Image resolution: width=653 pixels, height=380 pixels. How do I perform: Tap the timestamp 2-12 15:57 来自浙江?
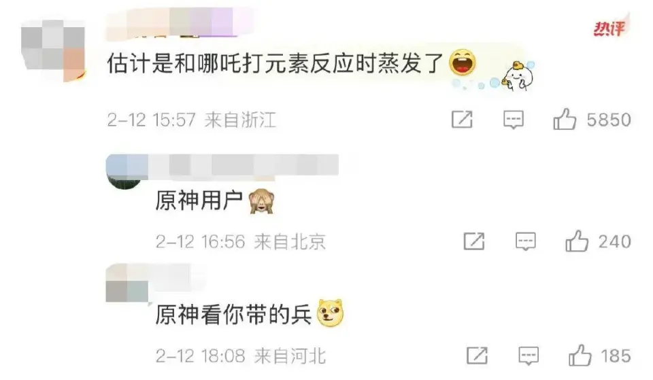192,120
